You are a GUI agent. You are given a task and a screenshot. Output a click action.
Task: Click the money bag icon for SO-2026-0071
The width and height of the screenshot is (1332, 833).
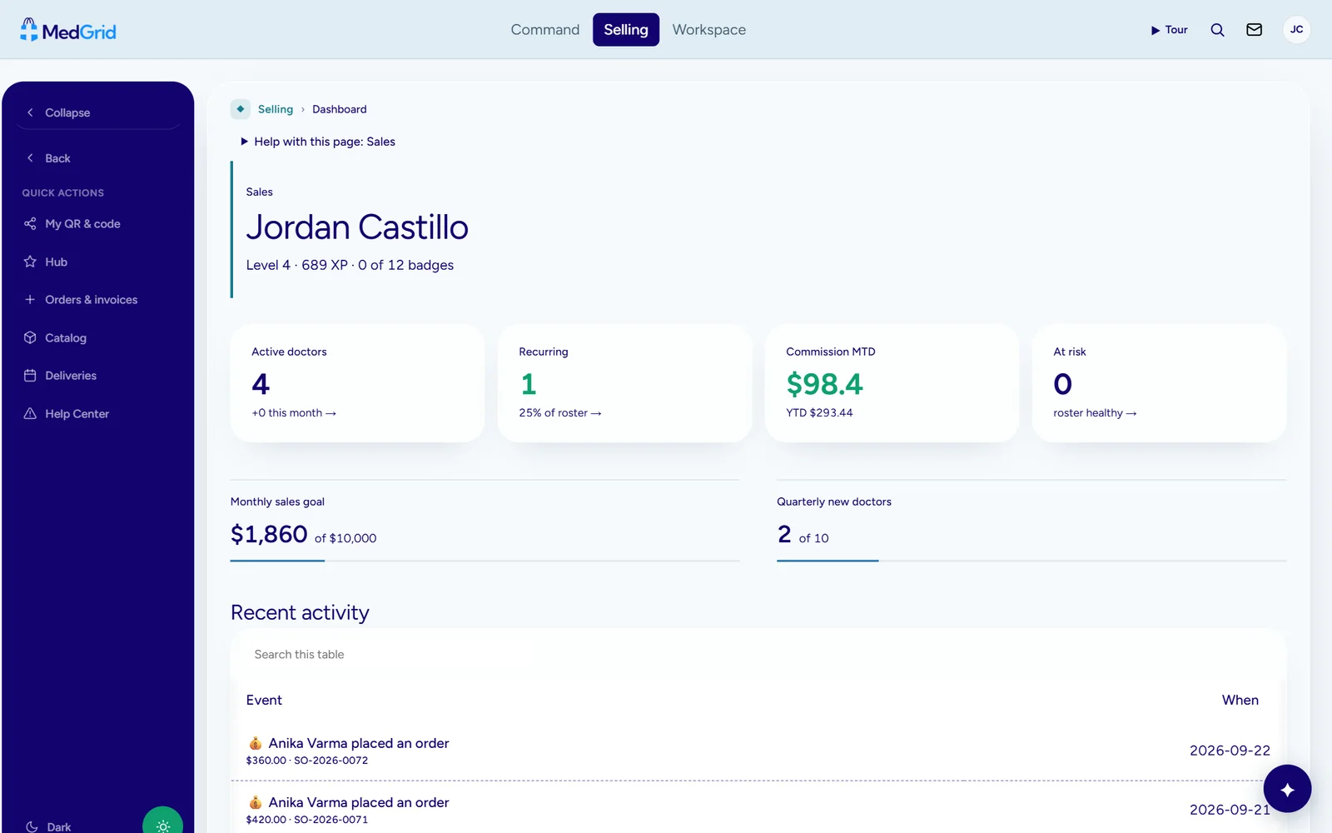pos(256,802)
